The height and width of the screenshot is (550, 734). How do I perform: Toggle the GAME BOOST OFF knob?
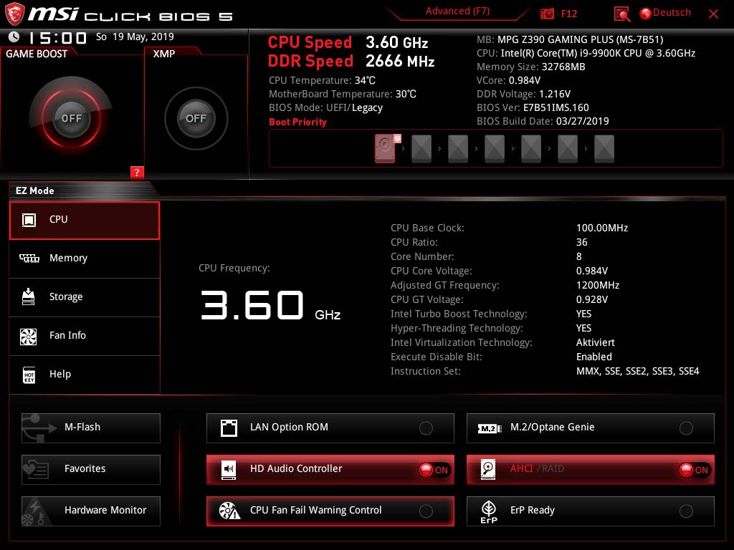(71, 118)
